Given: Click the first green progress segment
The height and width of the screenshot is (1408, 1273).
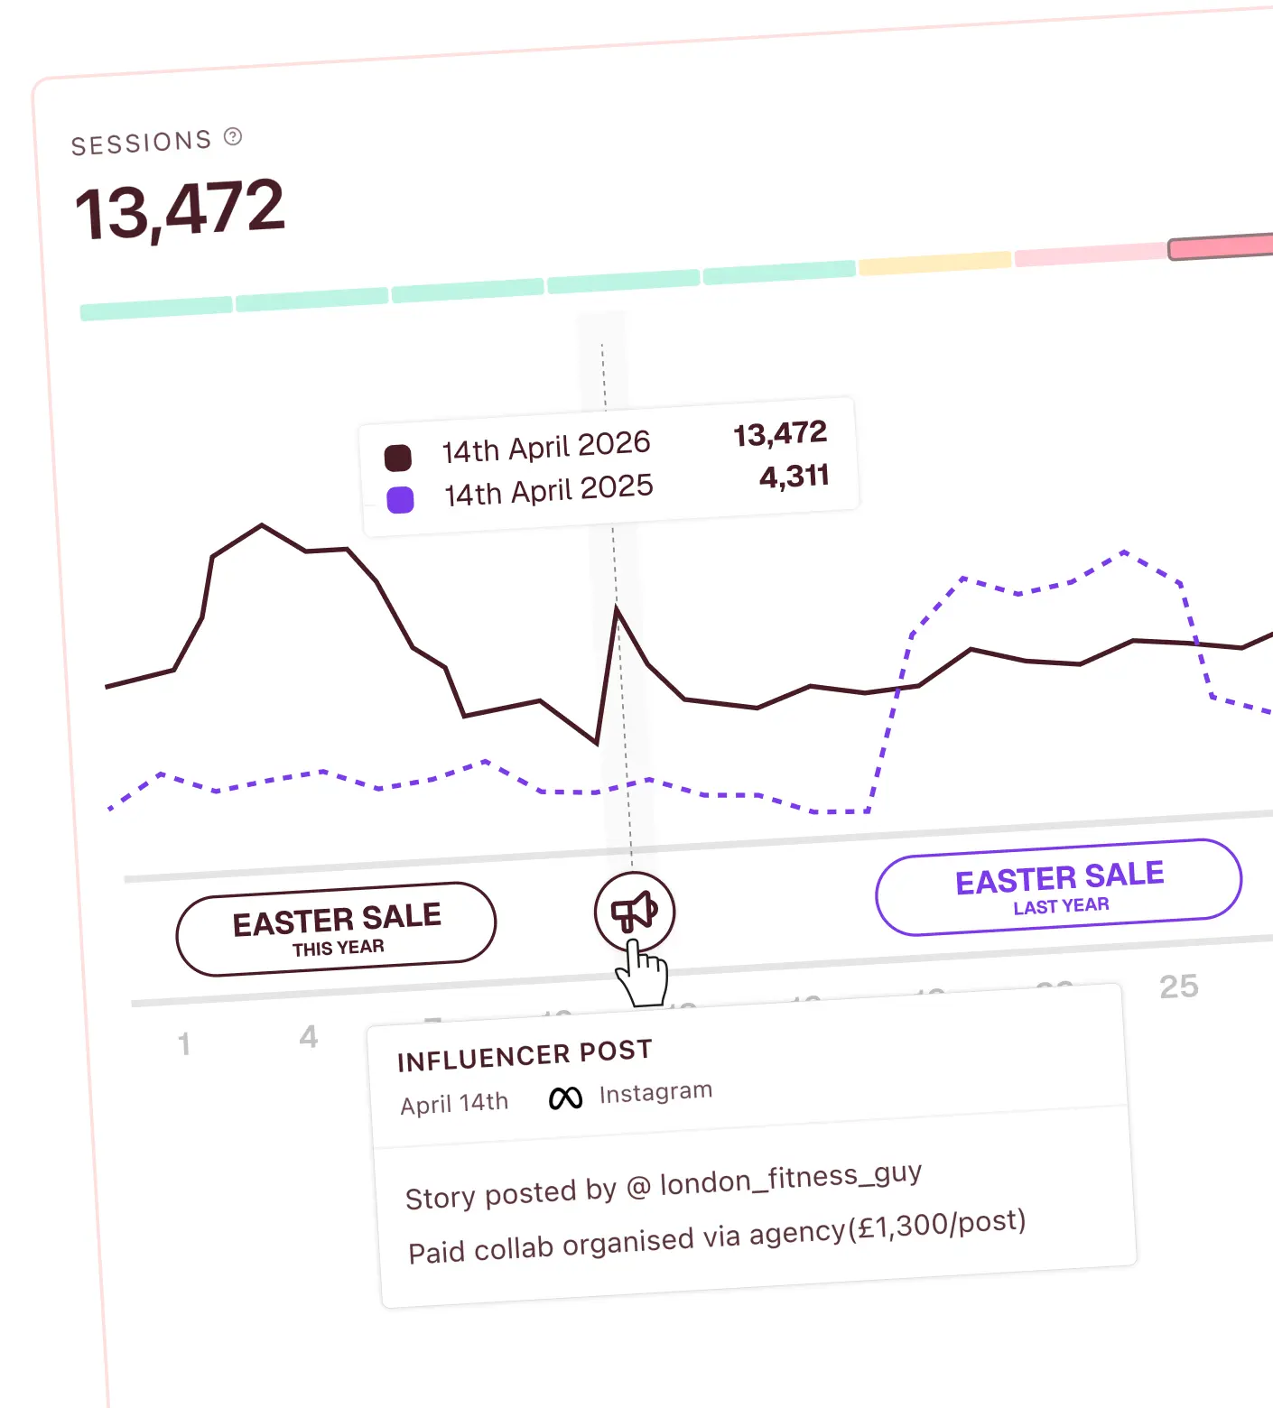Looking at the screenshot, I should [156, 309].
